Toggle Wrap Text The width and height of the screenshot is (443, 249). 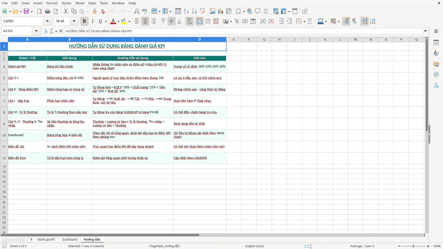(x=189, y=21)
